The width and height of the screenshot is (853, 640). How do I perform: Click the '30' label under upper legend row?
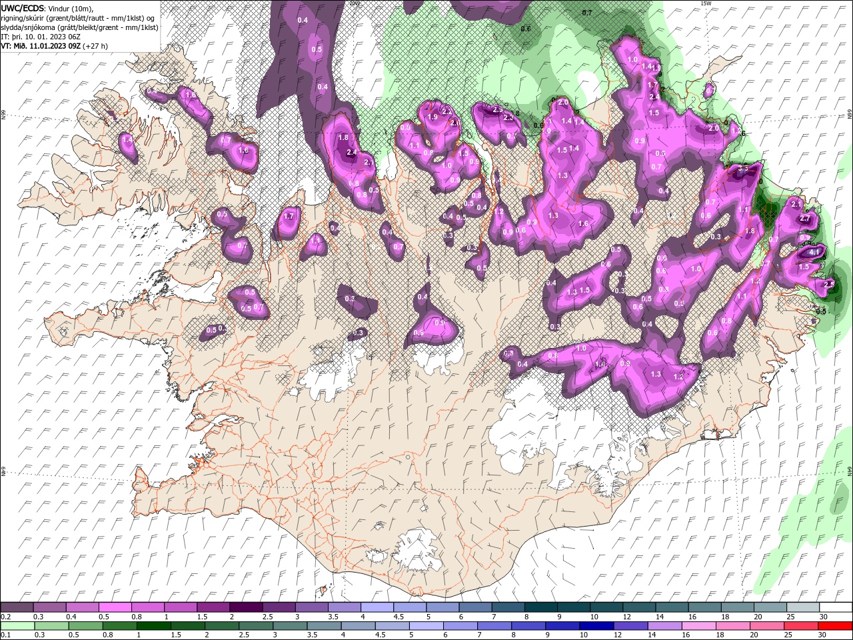click(824, 617)
